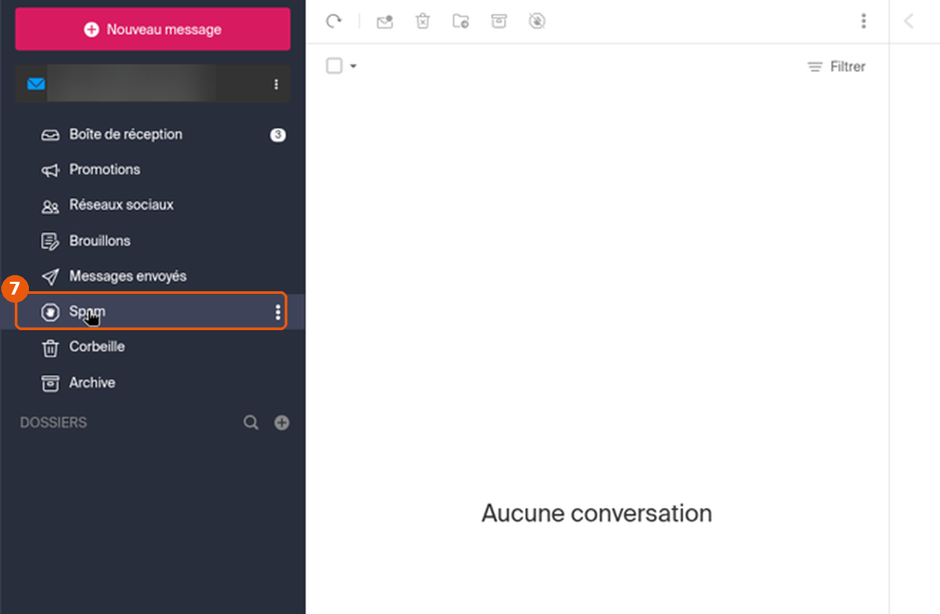The image size is (940, 614).
Task: Mark messages unread with the envelope icon
Action: 385,21
